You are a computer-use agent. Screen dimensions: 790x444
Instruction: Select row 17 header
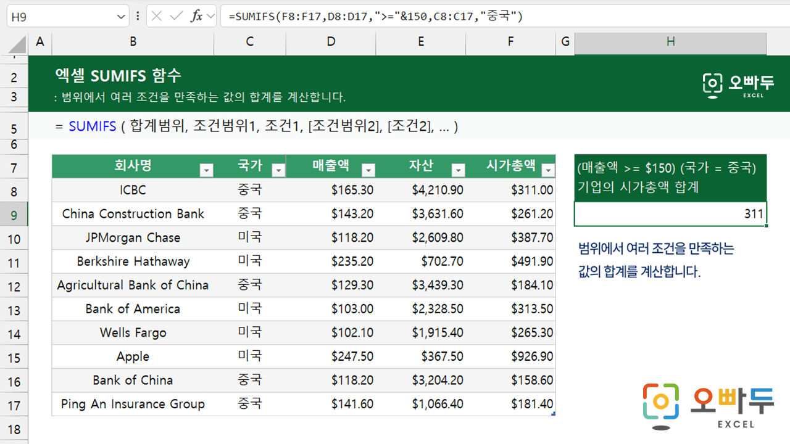14,405
